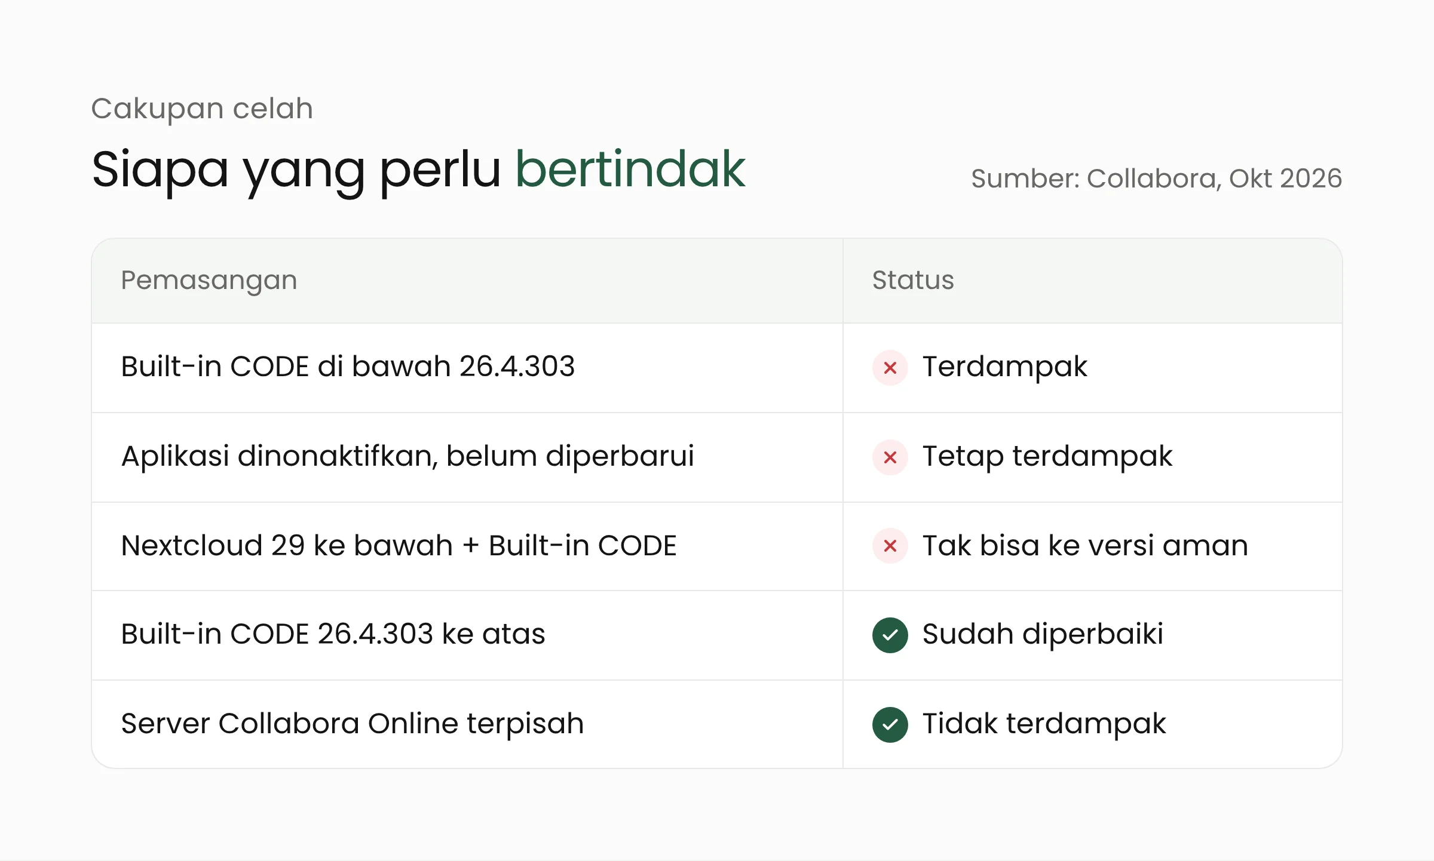Click the green check icon beside Tidak terdampak

[890, 725]
